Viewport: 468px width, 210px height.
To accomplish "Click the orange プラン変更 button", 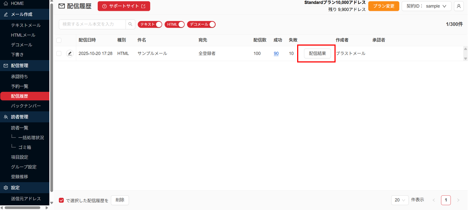I will coord(383,6).
